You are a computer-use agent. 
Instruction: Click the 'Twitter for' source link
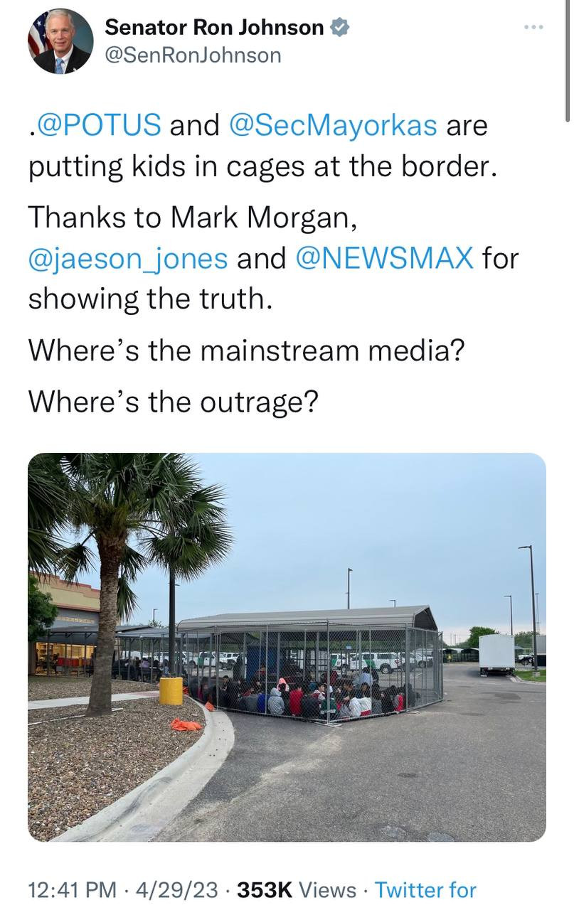coord(425,889)
